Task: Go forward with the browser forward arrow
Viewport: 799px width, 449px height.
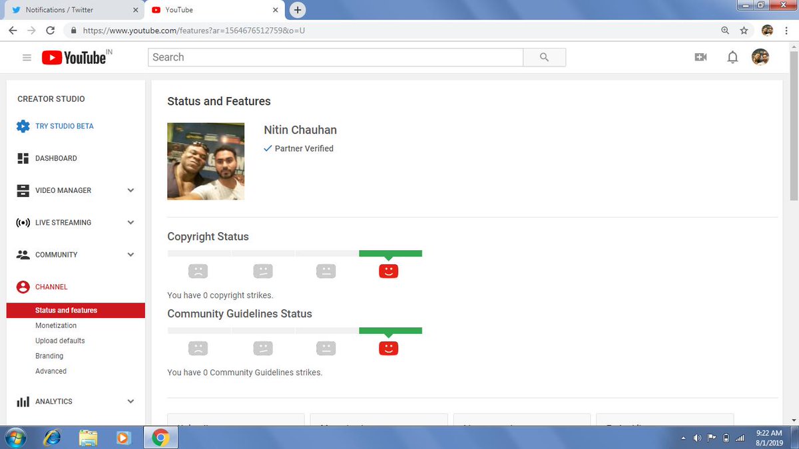Action: pos(31,31)
